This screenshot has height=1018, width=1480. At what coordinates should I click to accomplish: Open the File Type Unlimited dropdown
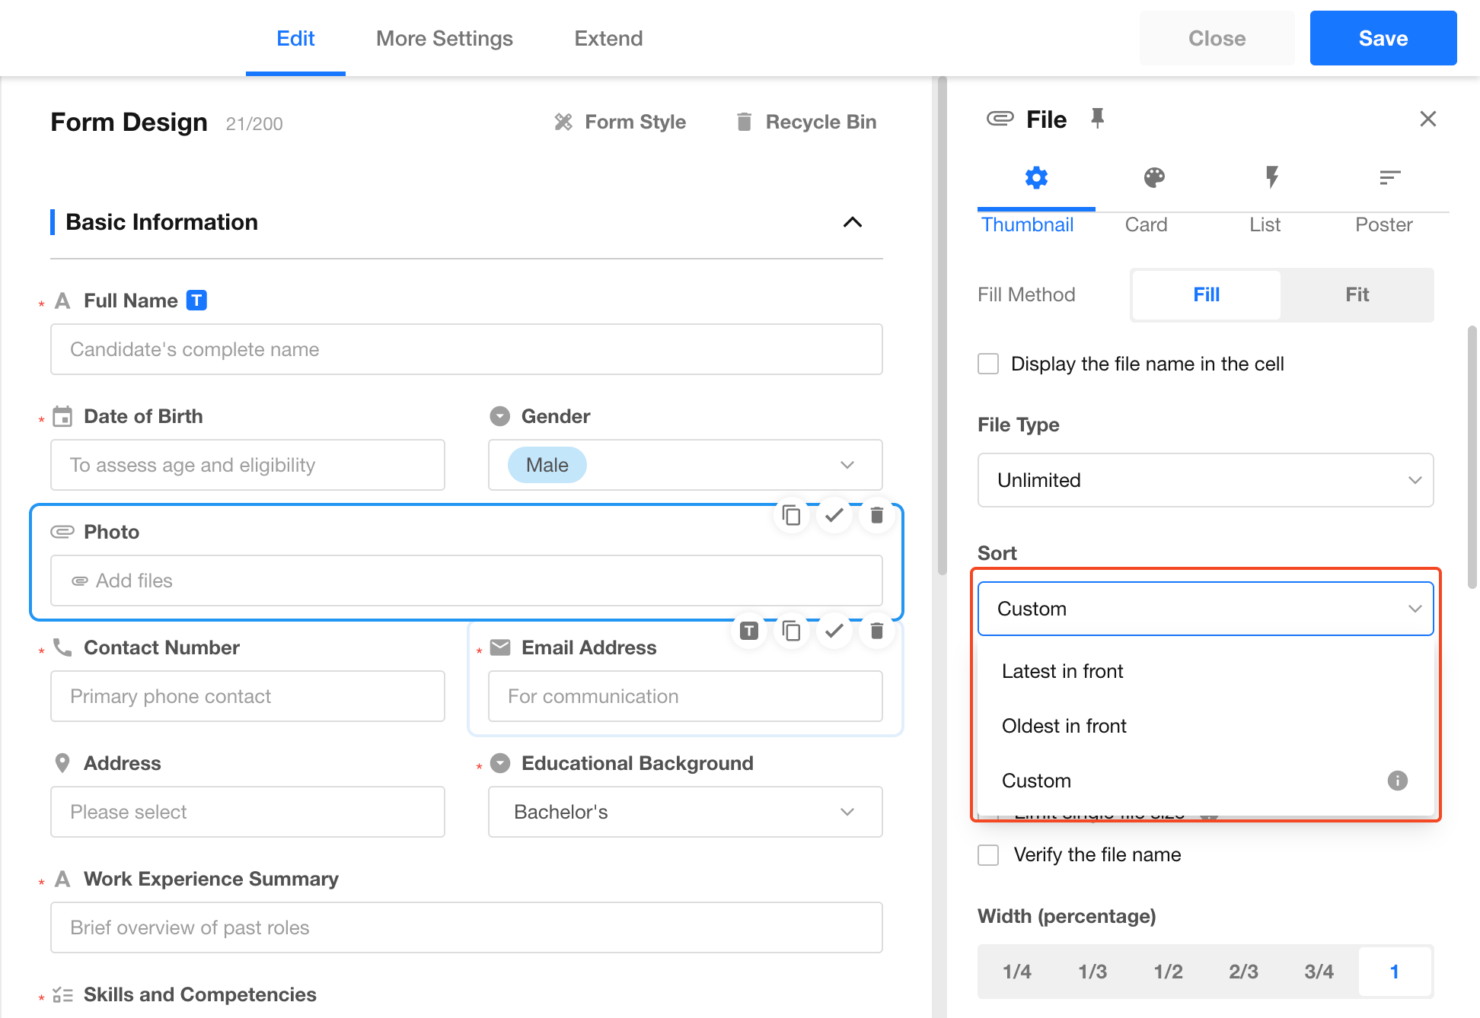1205,480
